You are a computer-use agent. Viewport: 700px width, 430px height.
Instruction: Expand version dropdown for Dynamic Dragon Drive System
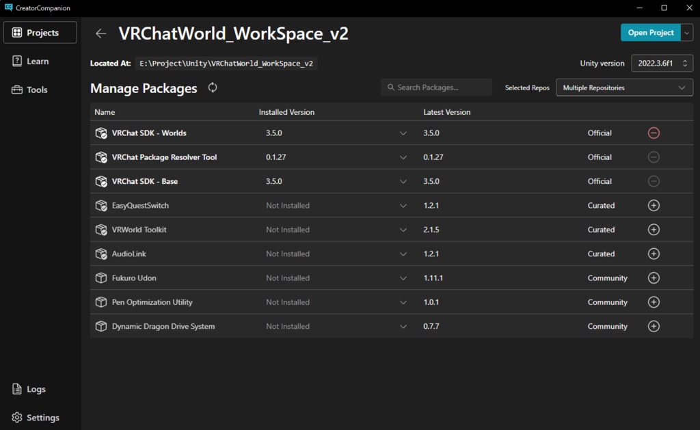click(403, 326)
